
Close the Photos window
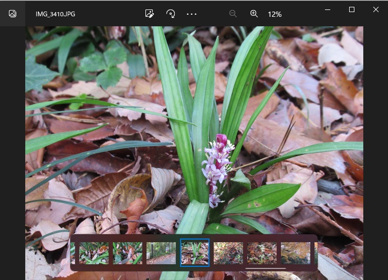click(x=376, y=9)
